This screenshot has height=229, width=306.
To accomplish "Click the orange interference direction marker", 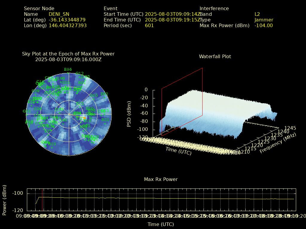I will (x=84, y=118).
